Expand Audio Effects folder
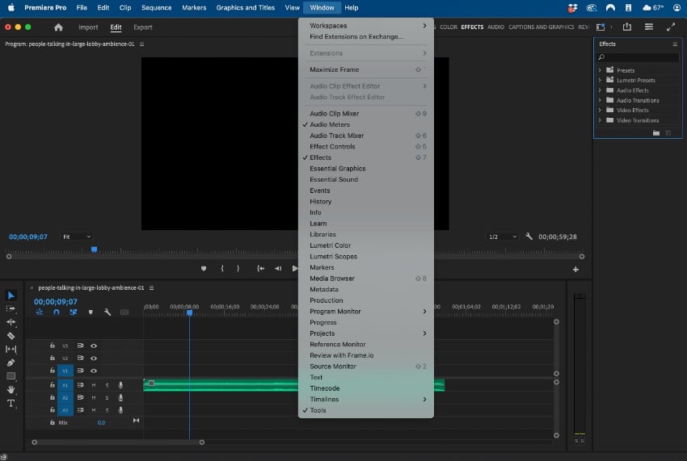This screenshot has width=687, height=461. pos(600,90)
